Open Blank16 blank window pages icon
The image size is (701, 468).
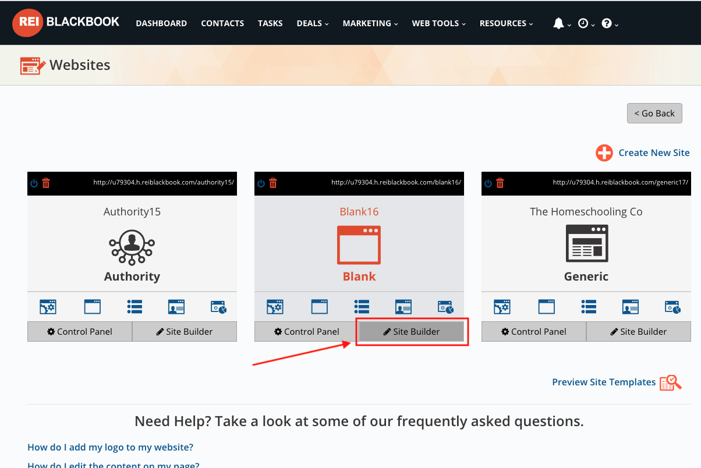pyautogui.click(x=319, y=307)
